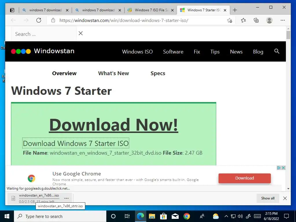Close the Windows 7 Starter ISO tab
The height and width of the screenshot is (222, 296).
pos(225,10)
